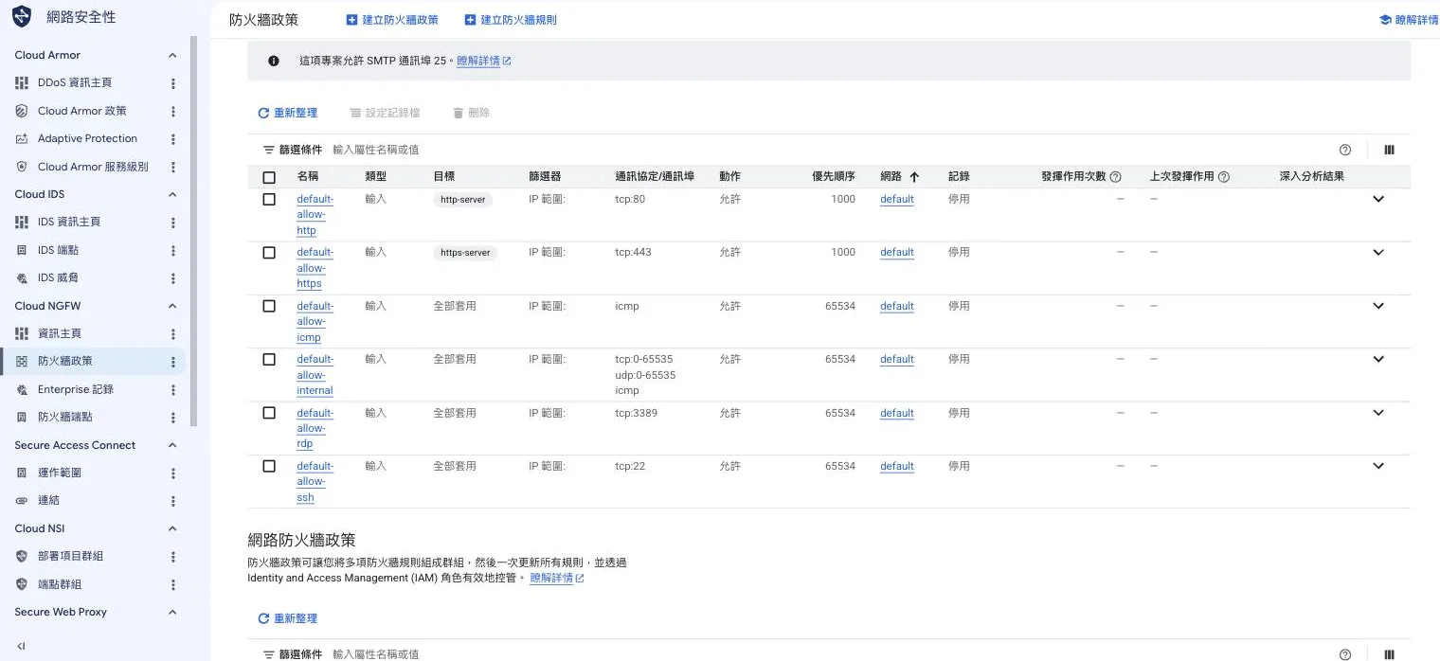Image resolution: width=1440 pixels, height=661 pixels.
Task: Open default network link for default-allow-https
Action: point(896,253)
